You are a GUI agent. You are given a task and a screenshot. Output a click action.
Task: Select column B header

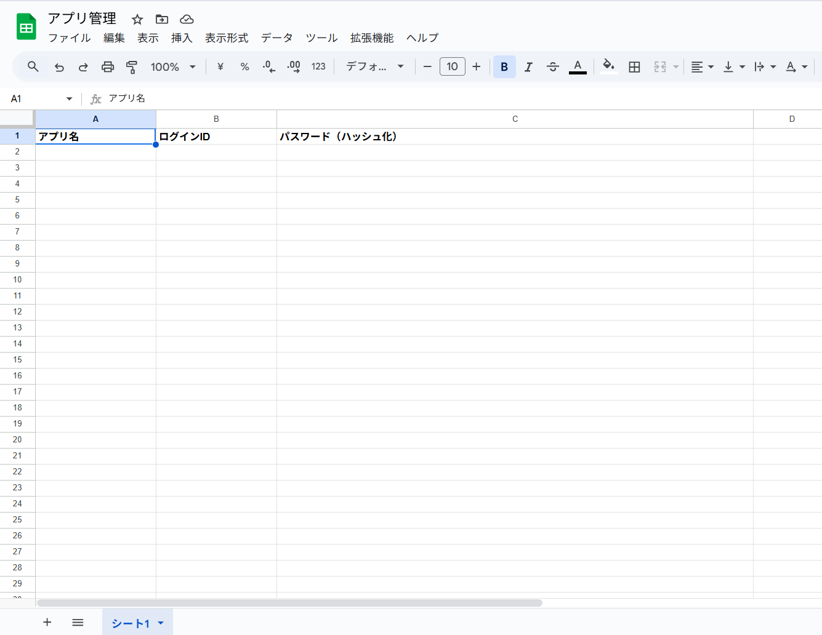click(x=216, y=119)
